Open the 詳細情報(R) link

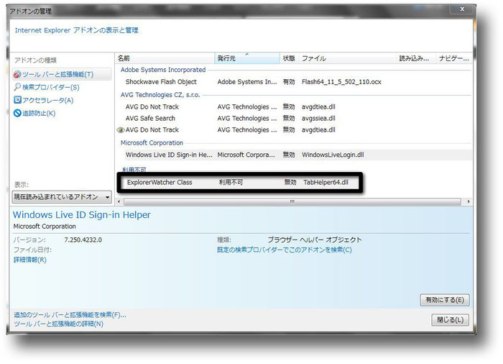[30, 260]
